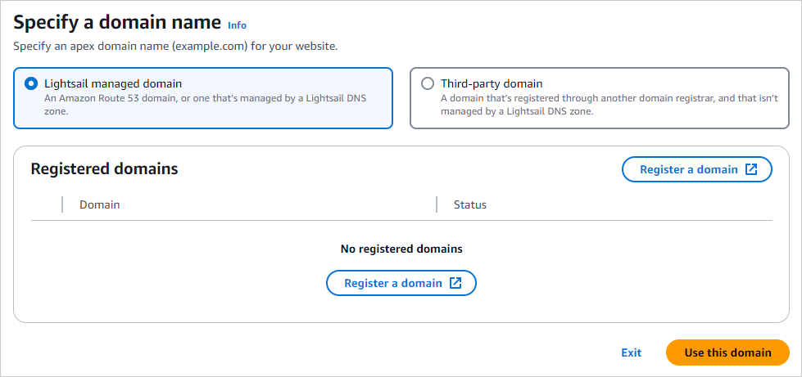This screenshot has width=802, height=377.
Task: Click external link icon in header Register button
Action: click(x=751, y=169)
